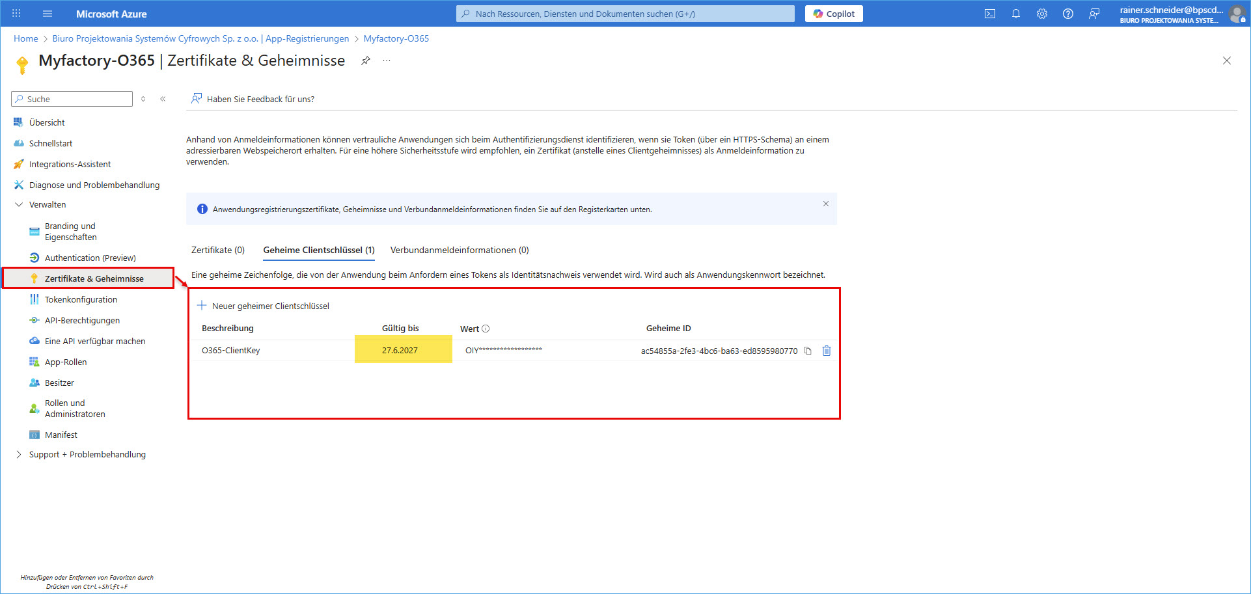Open Rollen und Administratoren
The width and height of the screenshot is (1251, 594).
(x=75, y=409)
